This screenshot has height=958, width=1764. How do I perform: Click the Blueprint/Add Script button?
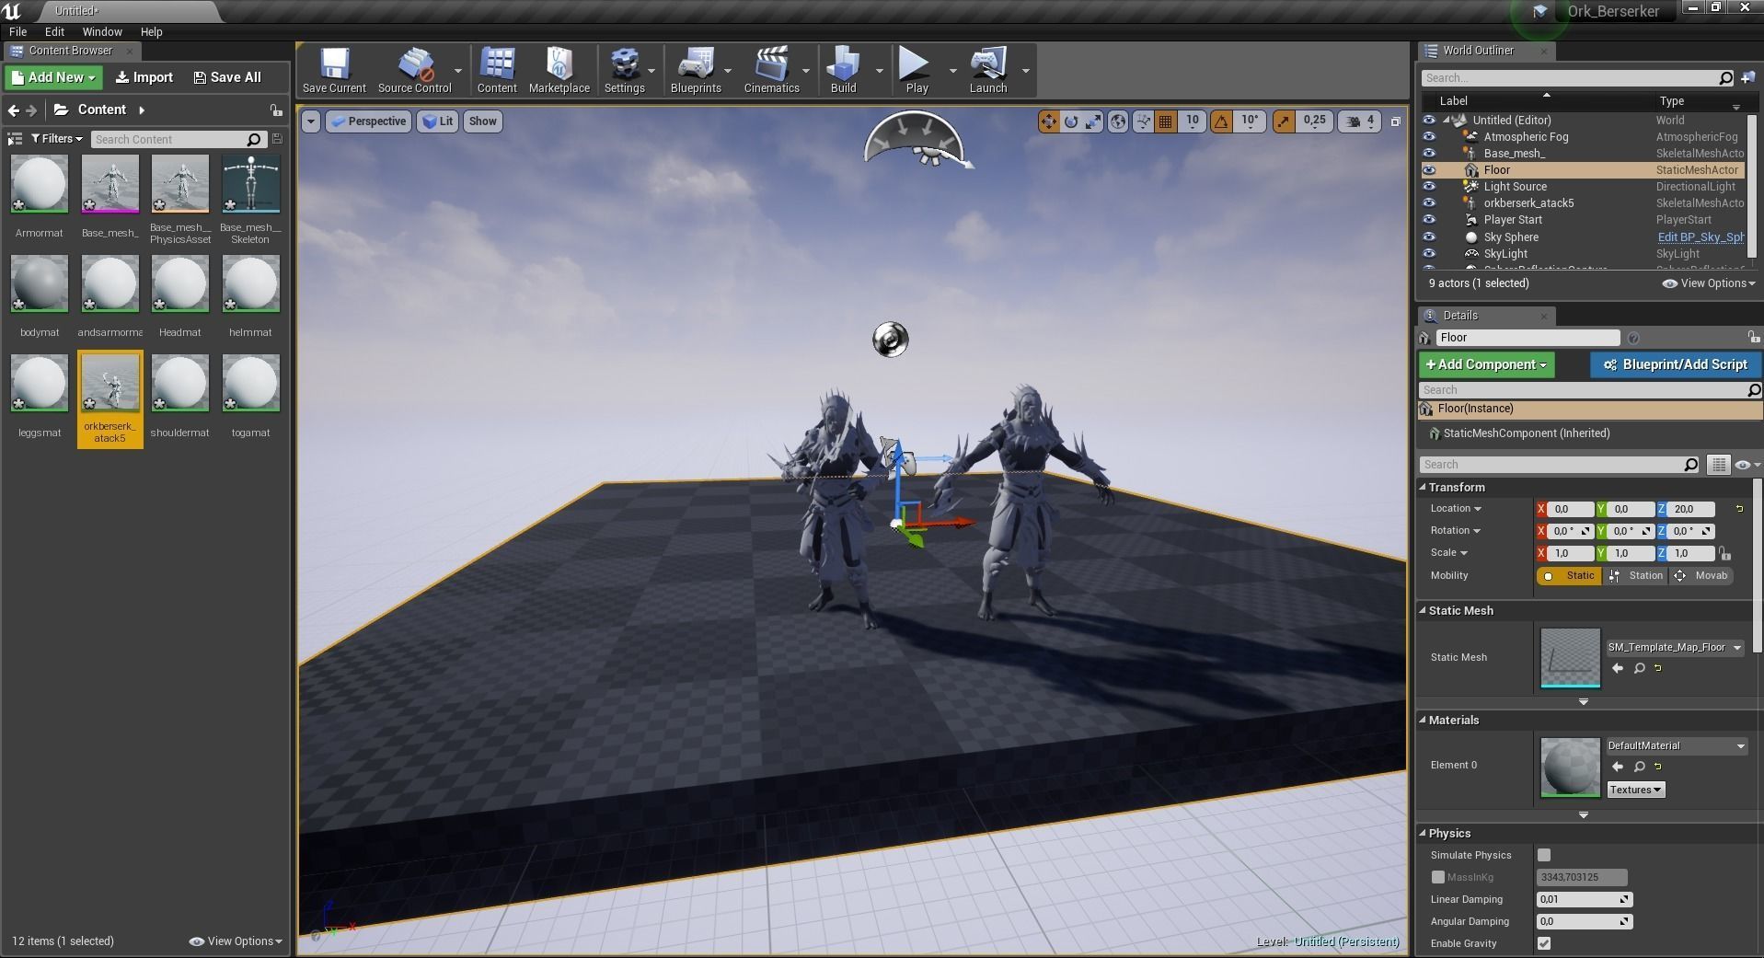pyautogui.click(x=1675, y=364)
